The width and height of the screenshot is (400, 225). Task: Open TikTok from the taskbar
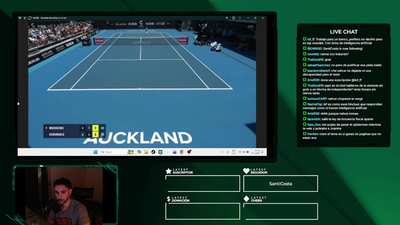(x=153, y=152)
